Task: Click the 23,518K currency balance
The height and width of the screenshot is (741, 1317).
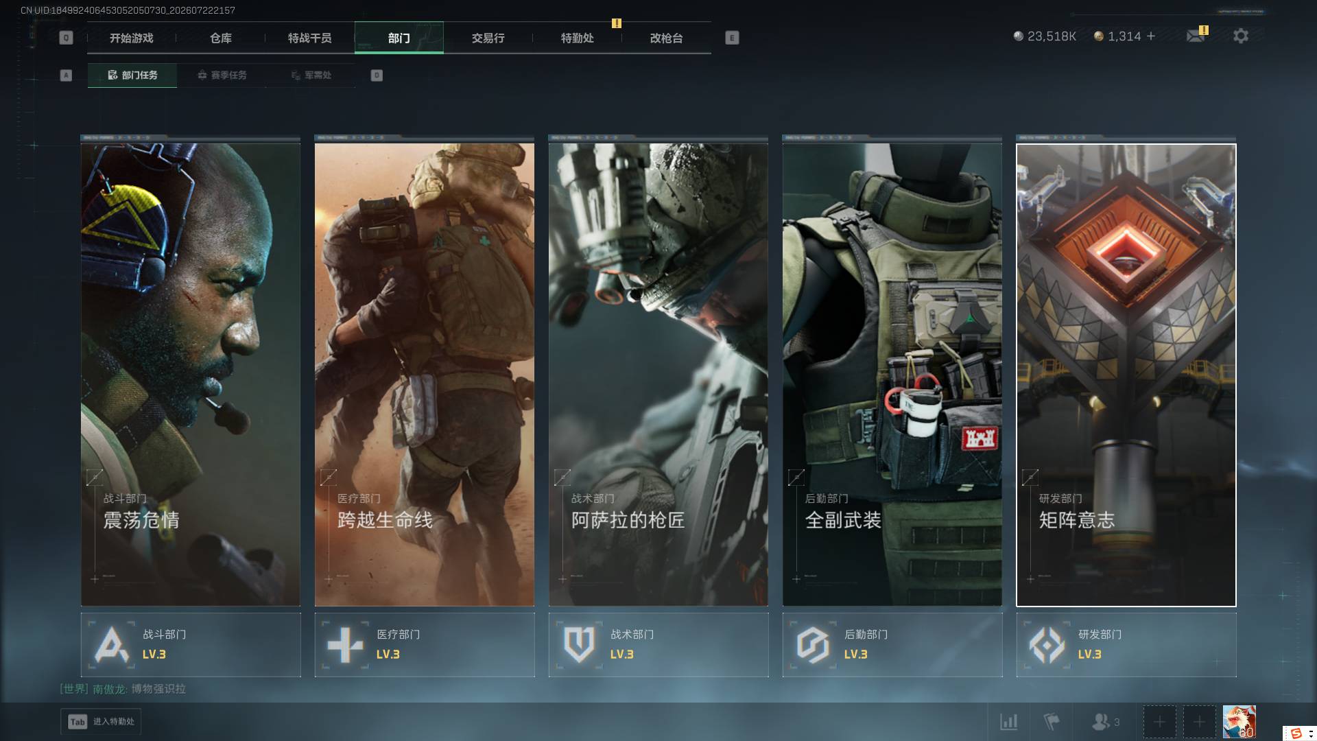Action: click(1045, 36)
